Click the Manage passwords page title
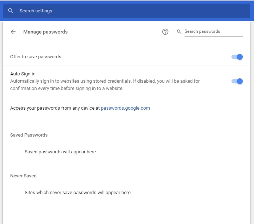This screenshot has height=224, width=254. (x=45, y=32)
